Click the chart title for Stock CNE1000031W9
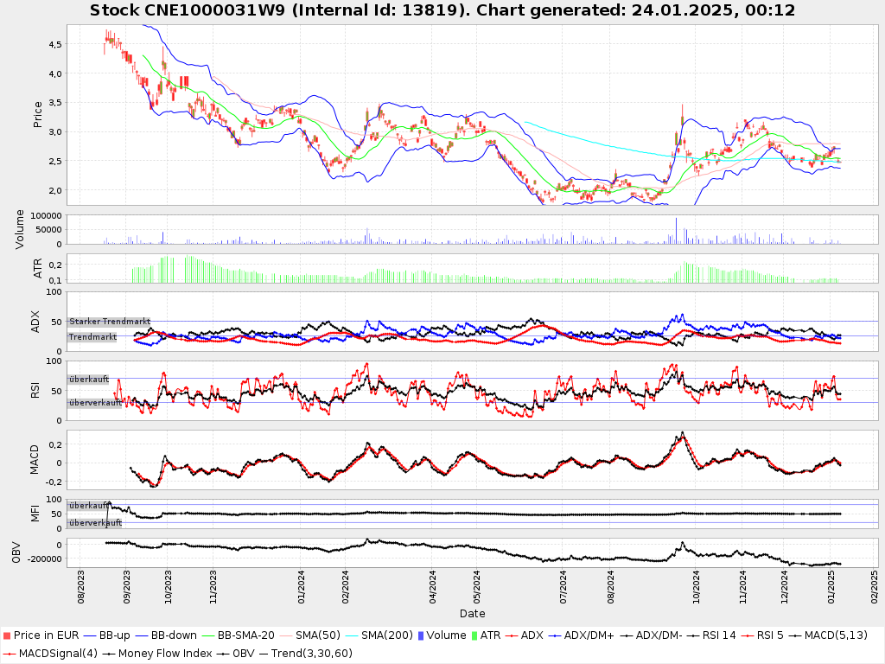This screenshot has width=885, height=664. 442,10
